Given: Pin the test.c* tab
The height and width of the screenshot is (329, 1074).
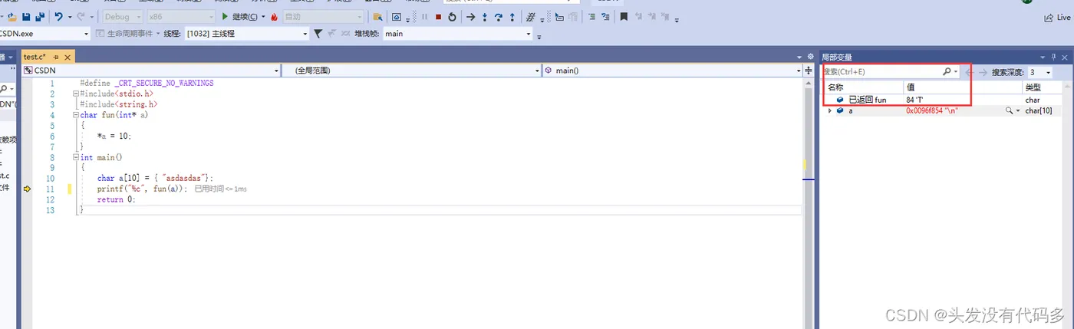Looking at the screenshot, I should pos(56,57).
